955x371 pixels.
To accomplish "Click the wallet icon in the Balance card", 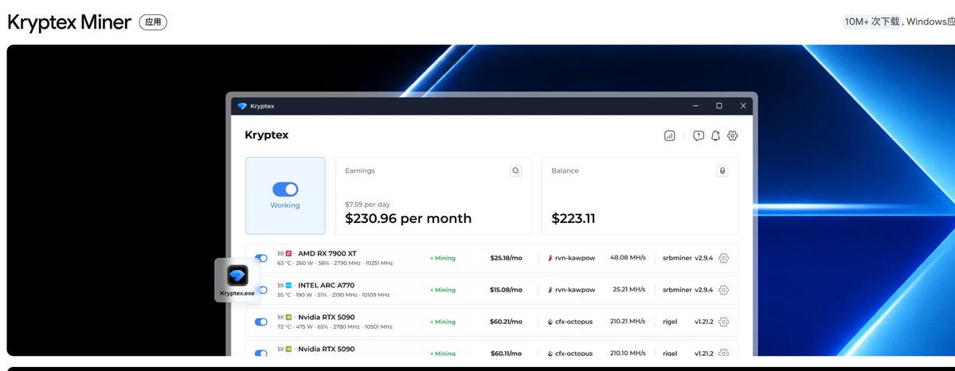I will [x=722, y=170].
